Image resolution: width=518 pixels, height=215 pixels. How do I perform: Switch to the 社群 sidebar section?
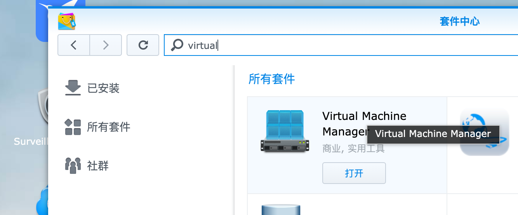(x=87, y=166)
